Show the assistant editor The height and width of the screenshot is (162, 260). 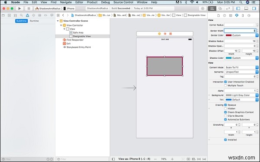click(x=220, y=9)
